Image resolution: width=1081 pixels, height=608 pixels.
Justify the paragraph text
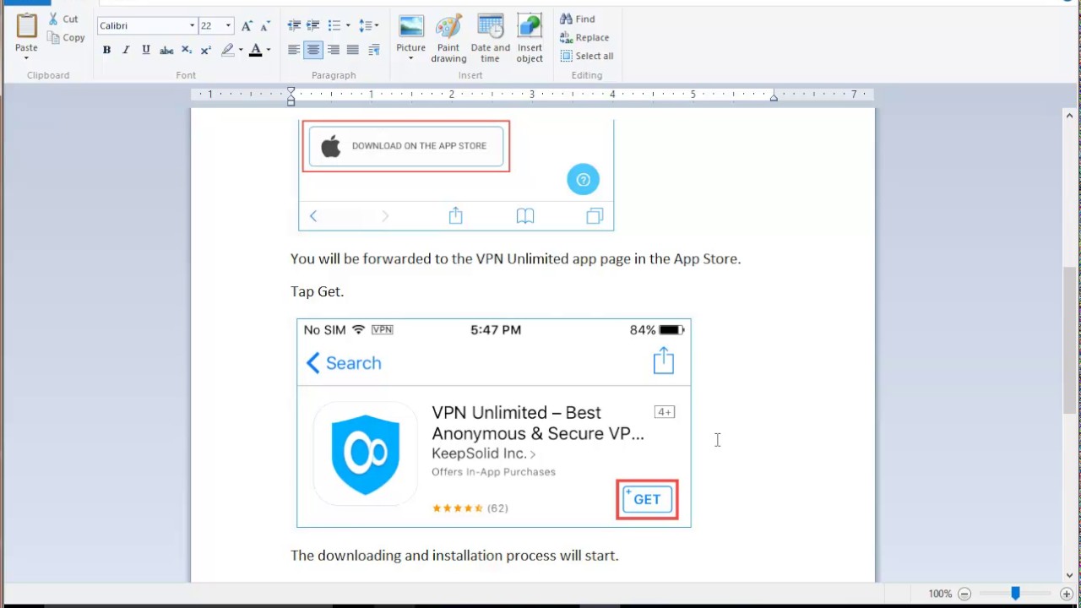pos(353,50)
